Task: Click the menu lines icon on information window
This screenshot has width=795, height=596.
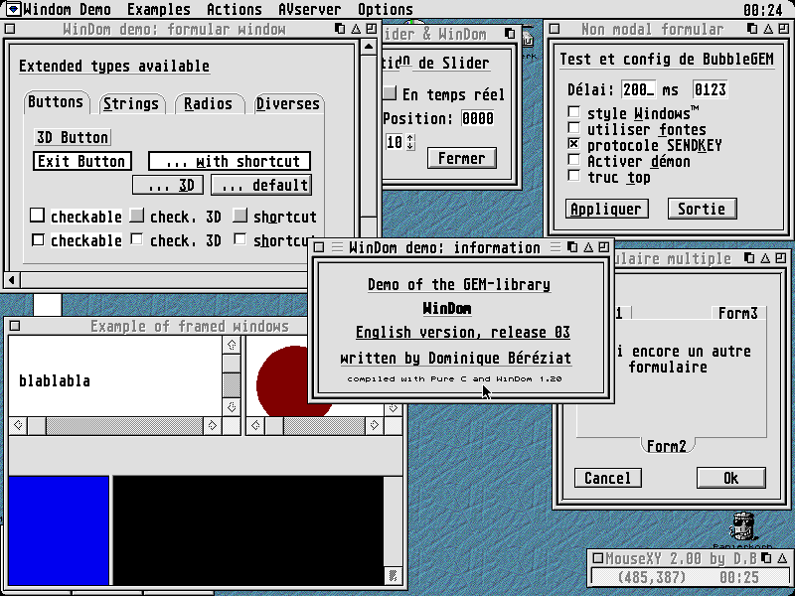Action: click(x=337, y=247)
